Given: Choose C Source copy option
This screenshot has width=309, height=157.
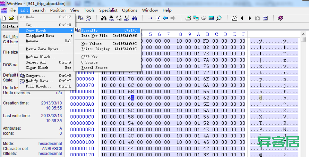Looking at the screenshot, I should (x=108, y=62).
